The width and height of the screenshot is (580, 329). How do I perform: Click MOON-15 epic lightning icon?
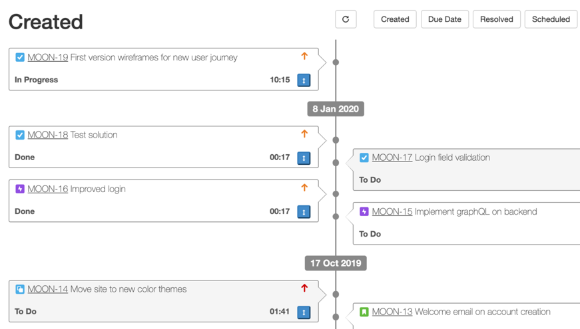pyautogui.click(x=364, y=212)
